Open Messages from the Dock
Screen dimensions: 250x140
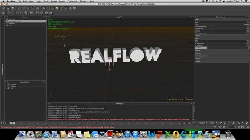click(x=95, y=135)
